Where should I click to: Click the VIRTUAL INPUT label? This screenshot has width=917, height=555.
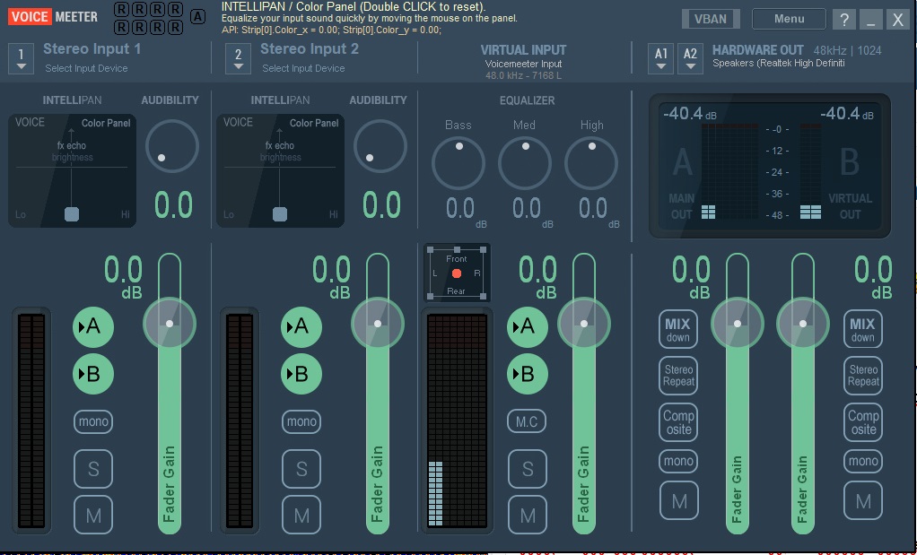click(523, 50)
